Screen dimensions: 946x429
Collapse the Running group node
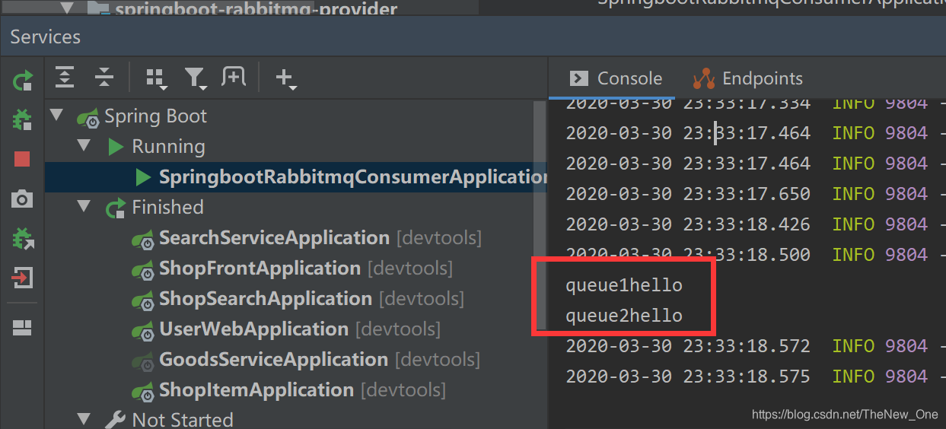84,146
